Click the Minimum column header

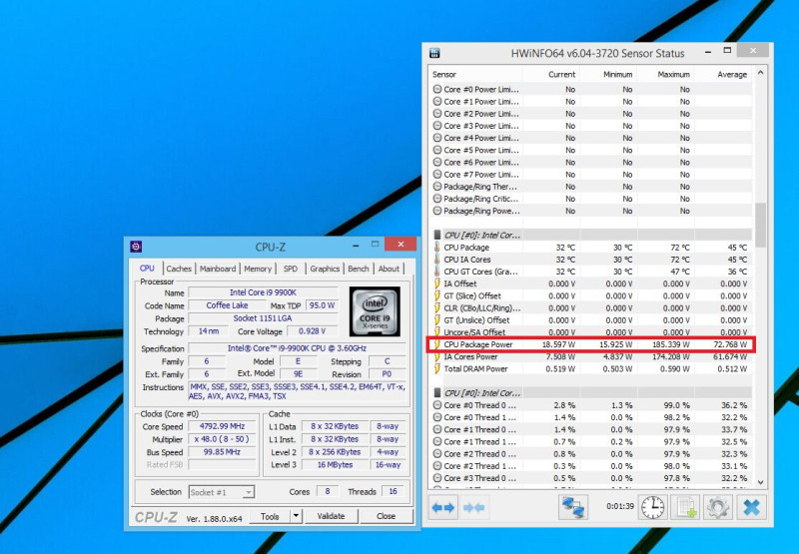pyautogui.click(x=608, y=74)
